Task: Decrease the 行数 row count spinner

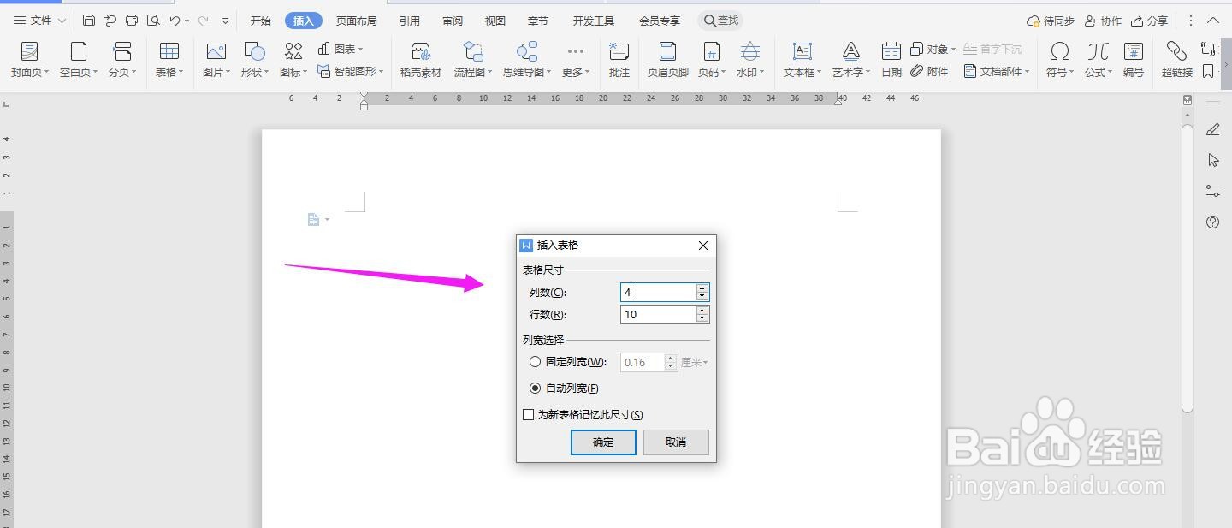Action: coord(702,318)
